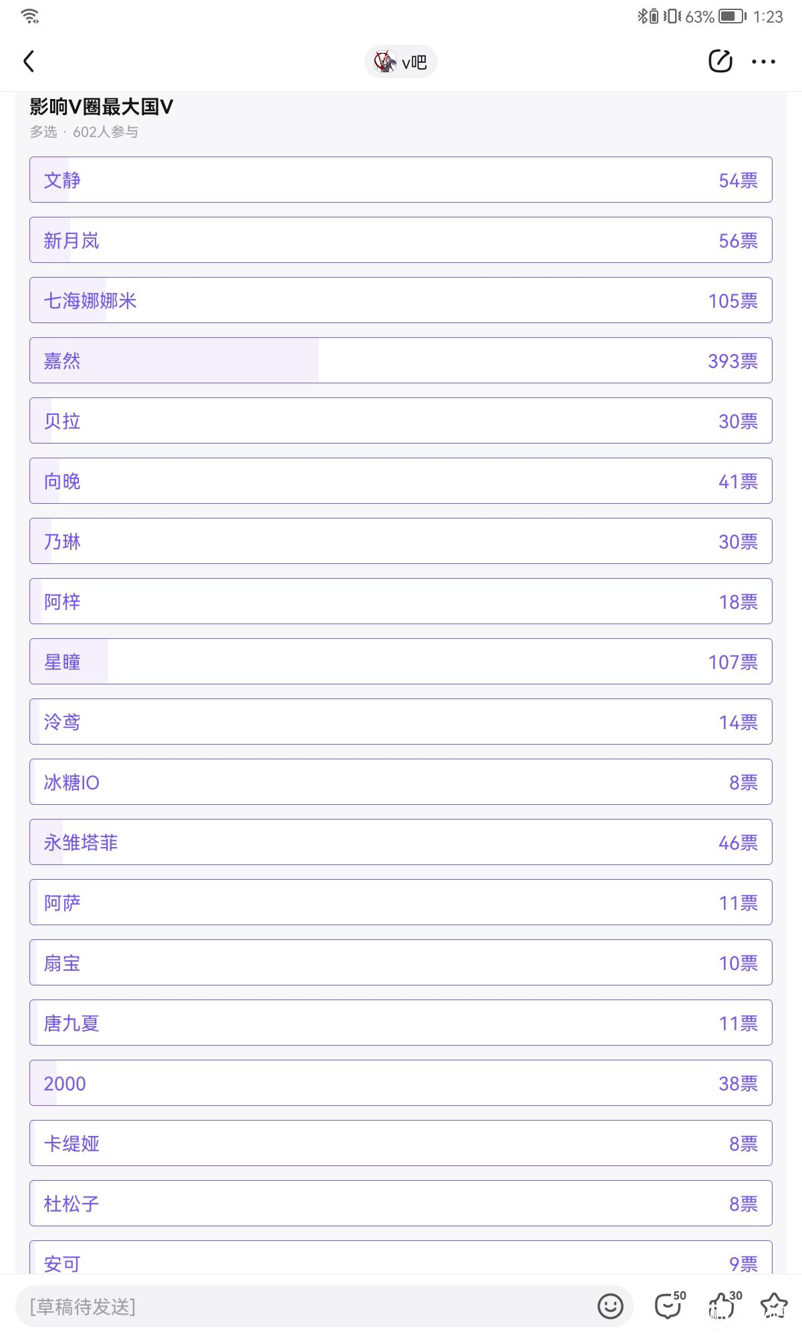Select poll option 星瞳
Screen dimensions: 802x1338
(401, 662)
